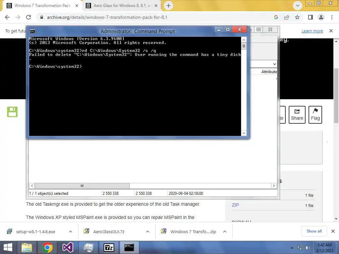Open a new browser tab
339x254 pixels.
tap(169, 6)
